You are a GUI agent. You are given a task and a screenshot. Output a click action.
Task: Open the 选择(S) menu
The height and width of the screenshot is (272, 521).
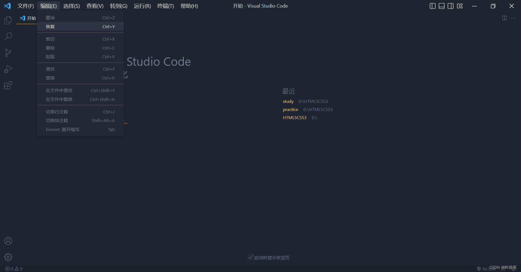(72, 6)
